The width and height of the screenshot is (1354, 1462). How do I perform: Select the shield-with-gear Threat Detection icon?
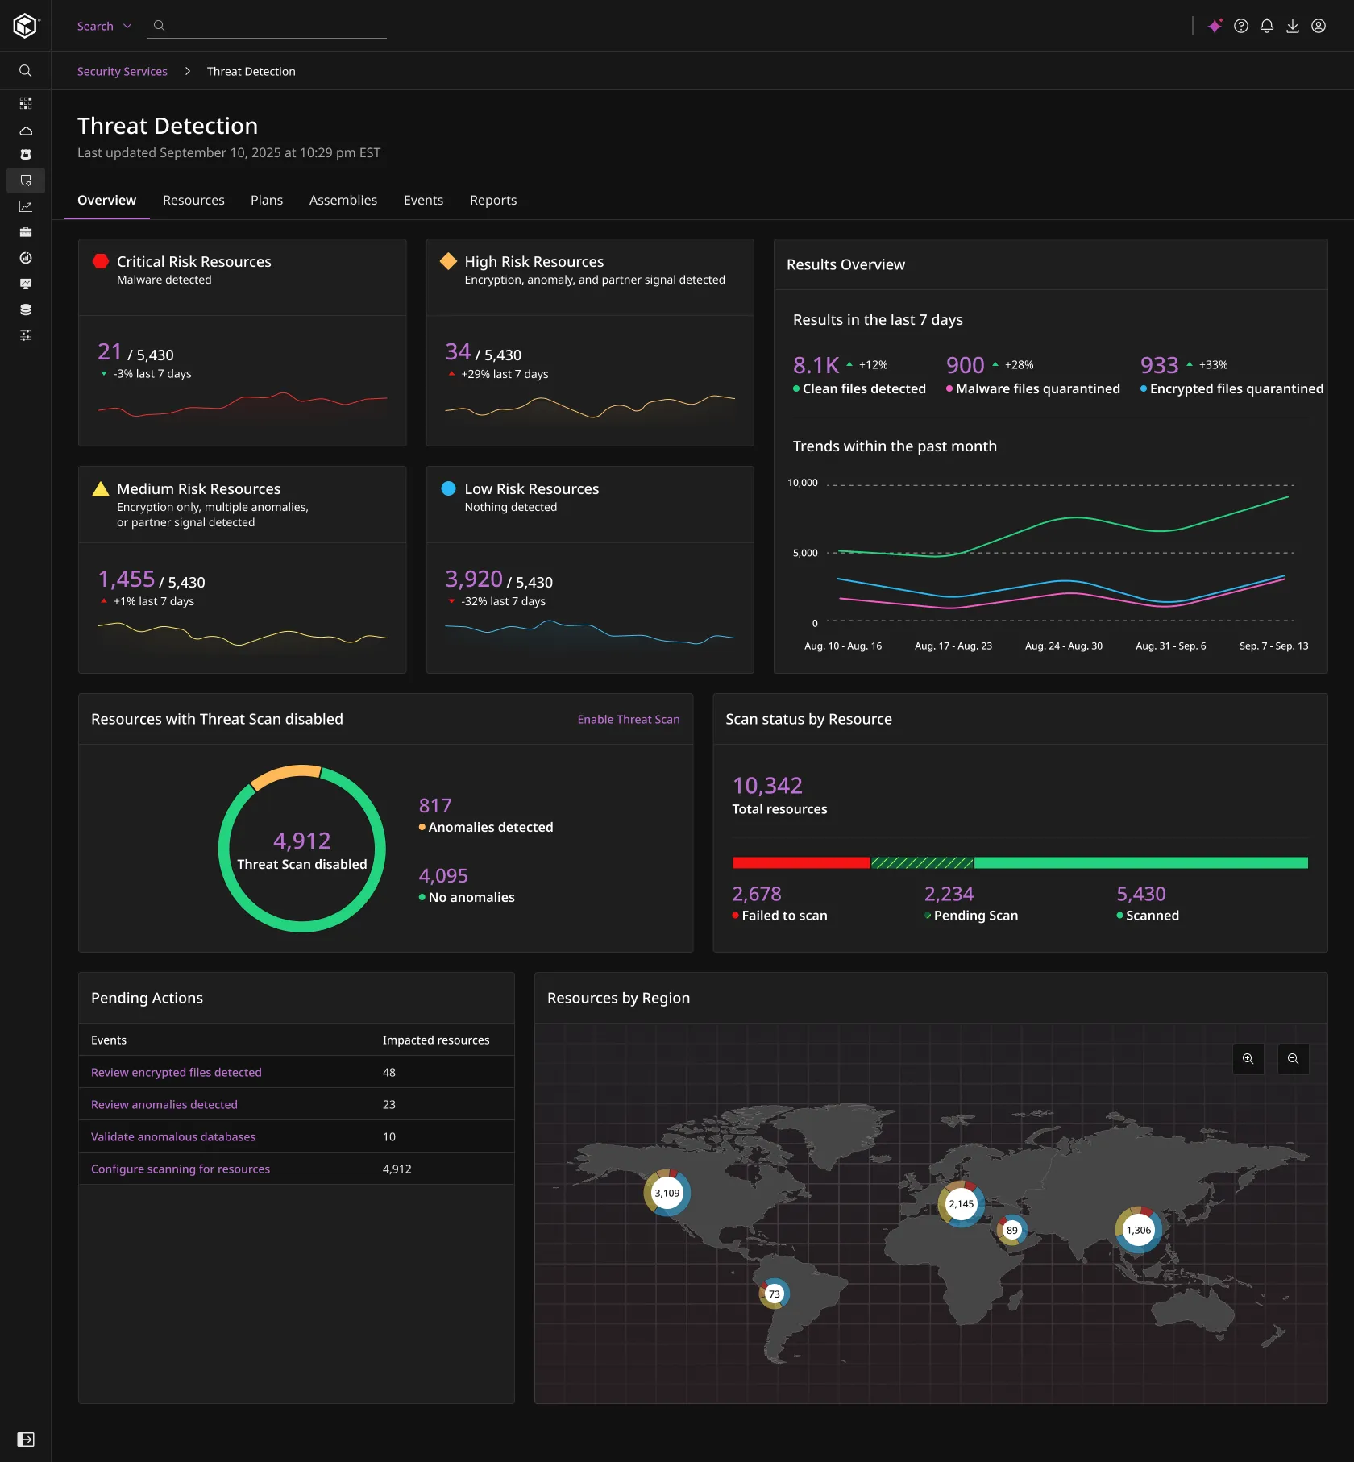click(26, 181)
